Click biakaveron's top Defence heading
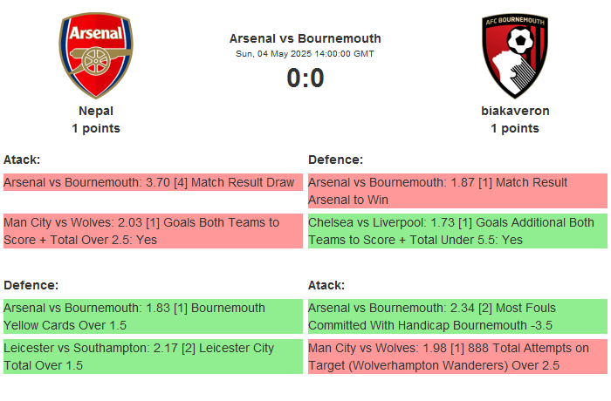The width and height of the screenshot is (611, 401). coord(336,160)
